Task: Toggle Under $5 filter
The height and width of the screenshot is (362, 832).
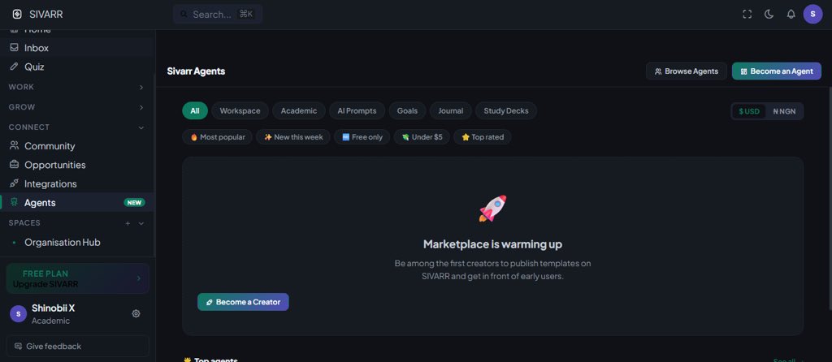Action: [x=422, y=136]
